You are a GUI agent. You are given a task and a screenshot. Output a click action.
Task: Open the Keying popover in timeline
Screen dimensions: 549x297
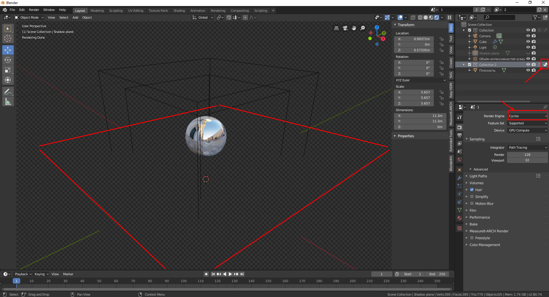pyautogui.click(x=42, y=274)
